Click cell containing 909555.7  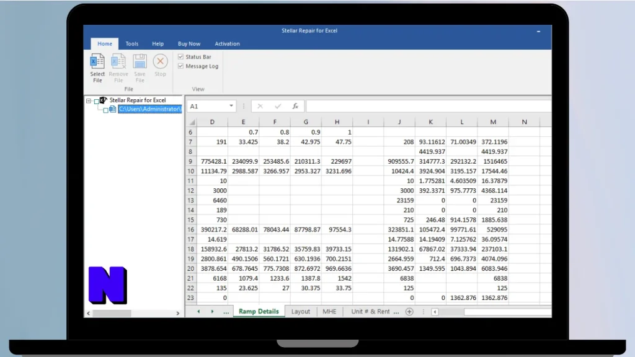(399, 161)
